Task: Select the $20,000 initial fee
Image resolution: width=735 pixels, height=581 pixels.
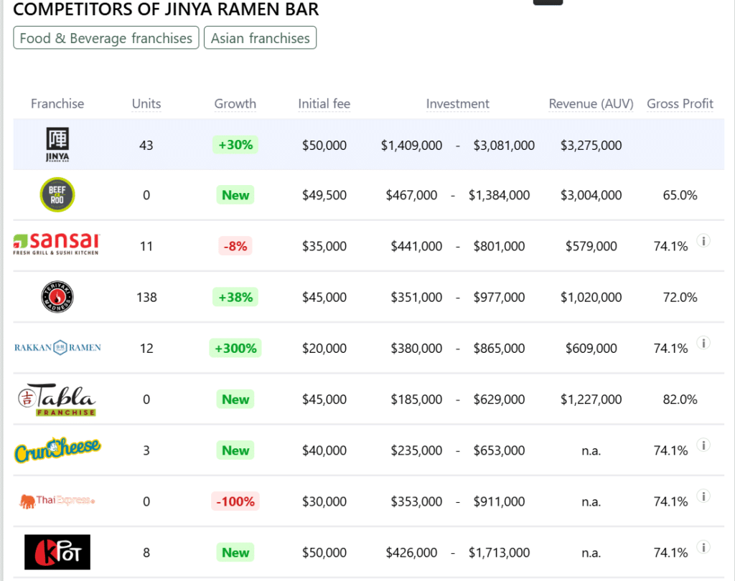Action: tap(324, 348)
